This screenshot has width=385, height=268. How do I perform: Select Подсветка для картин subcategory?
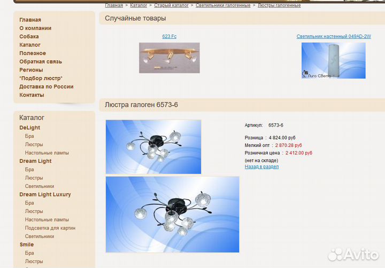coord(50,228)
